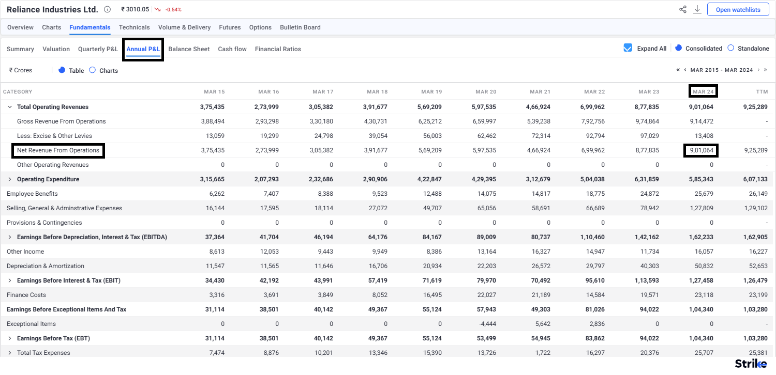Click the TTM column header
The height and width of the screenshot is (375, 776).
coord(762,91)
